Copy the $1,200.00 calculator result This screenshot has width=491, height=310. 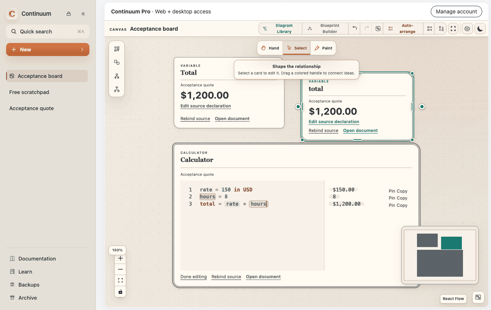pyautogui.click(x=402, y=205)
